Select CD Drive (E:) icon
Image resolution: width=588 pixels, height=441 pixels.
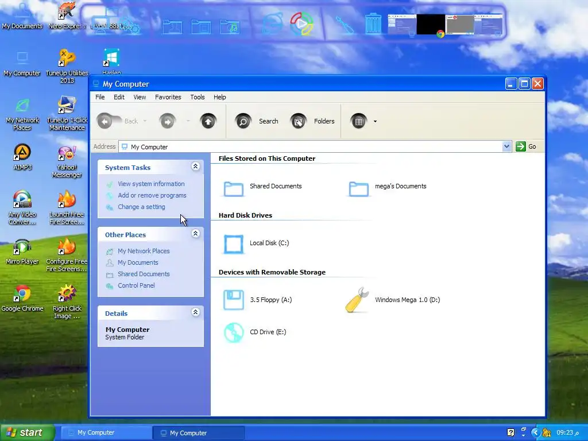[x=233, y=332]
